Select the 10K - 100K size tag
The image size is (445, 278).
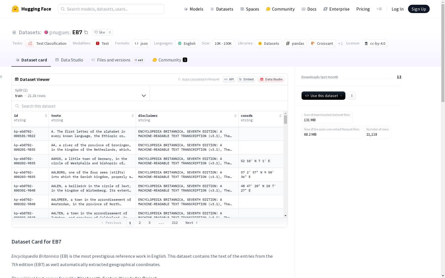(x=223, y=43)
